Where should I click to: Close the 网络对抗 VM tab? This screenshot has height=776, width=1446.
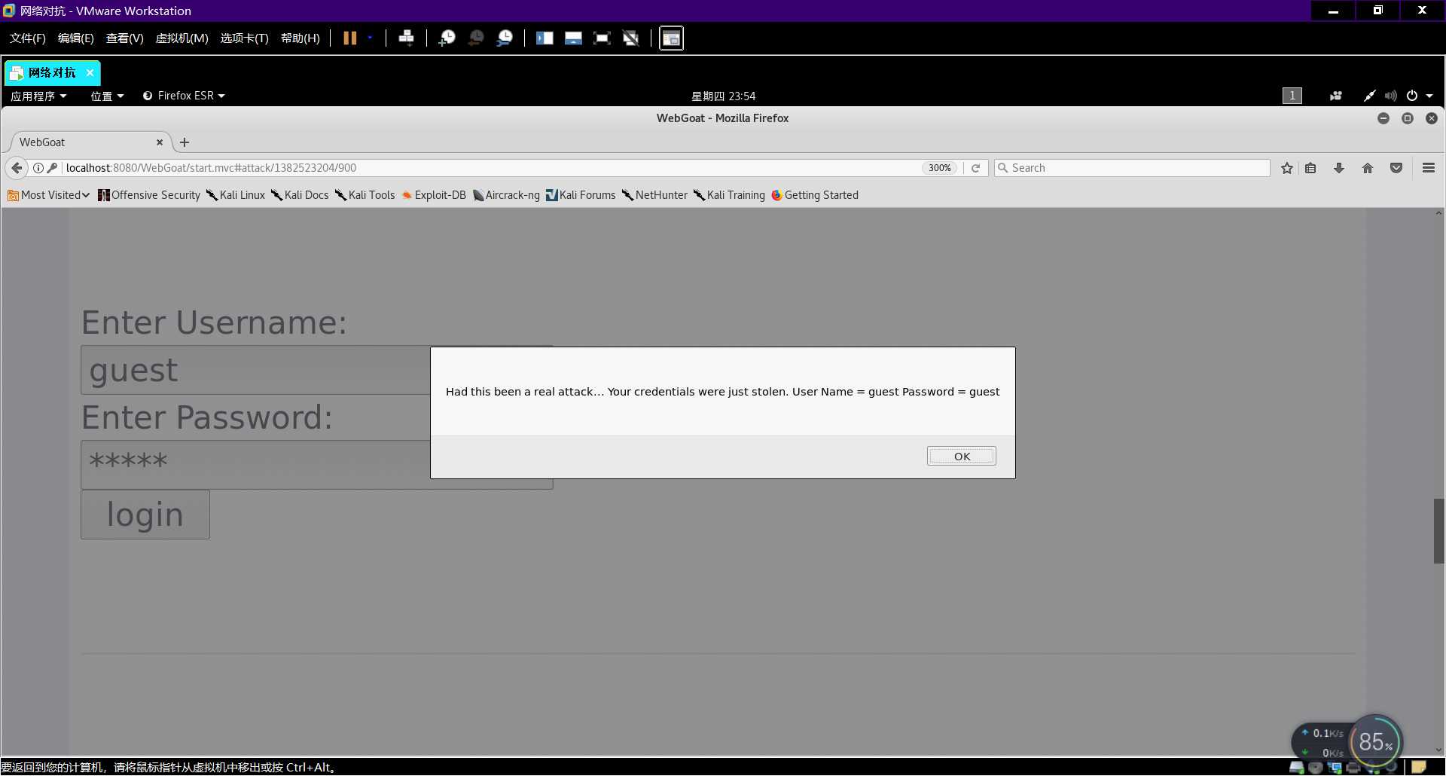pyautogui.click(x=90, y=72)
